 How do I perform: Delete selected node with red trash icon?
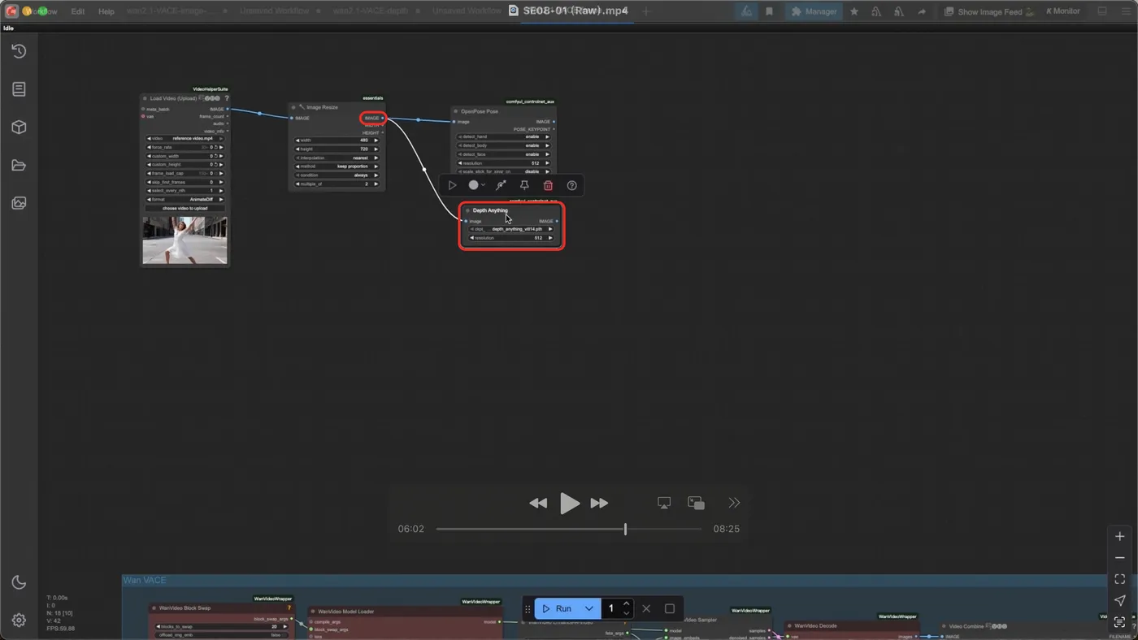click(548, 185)
